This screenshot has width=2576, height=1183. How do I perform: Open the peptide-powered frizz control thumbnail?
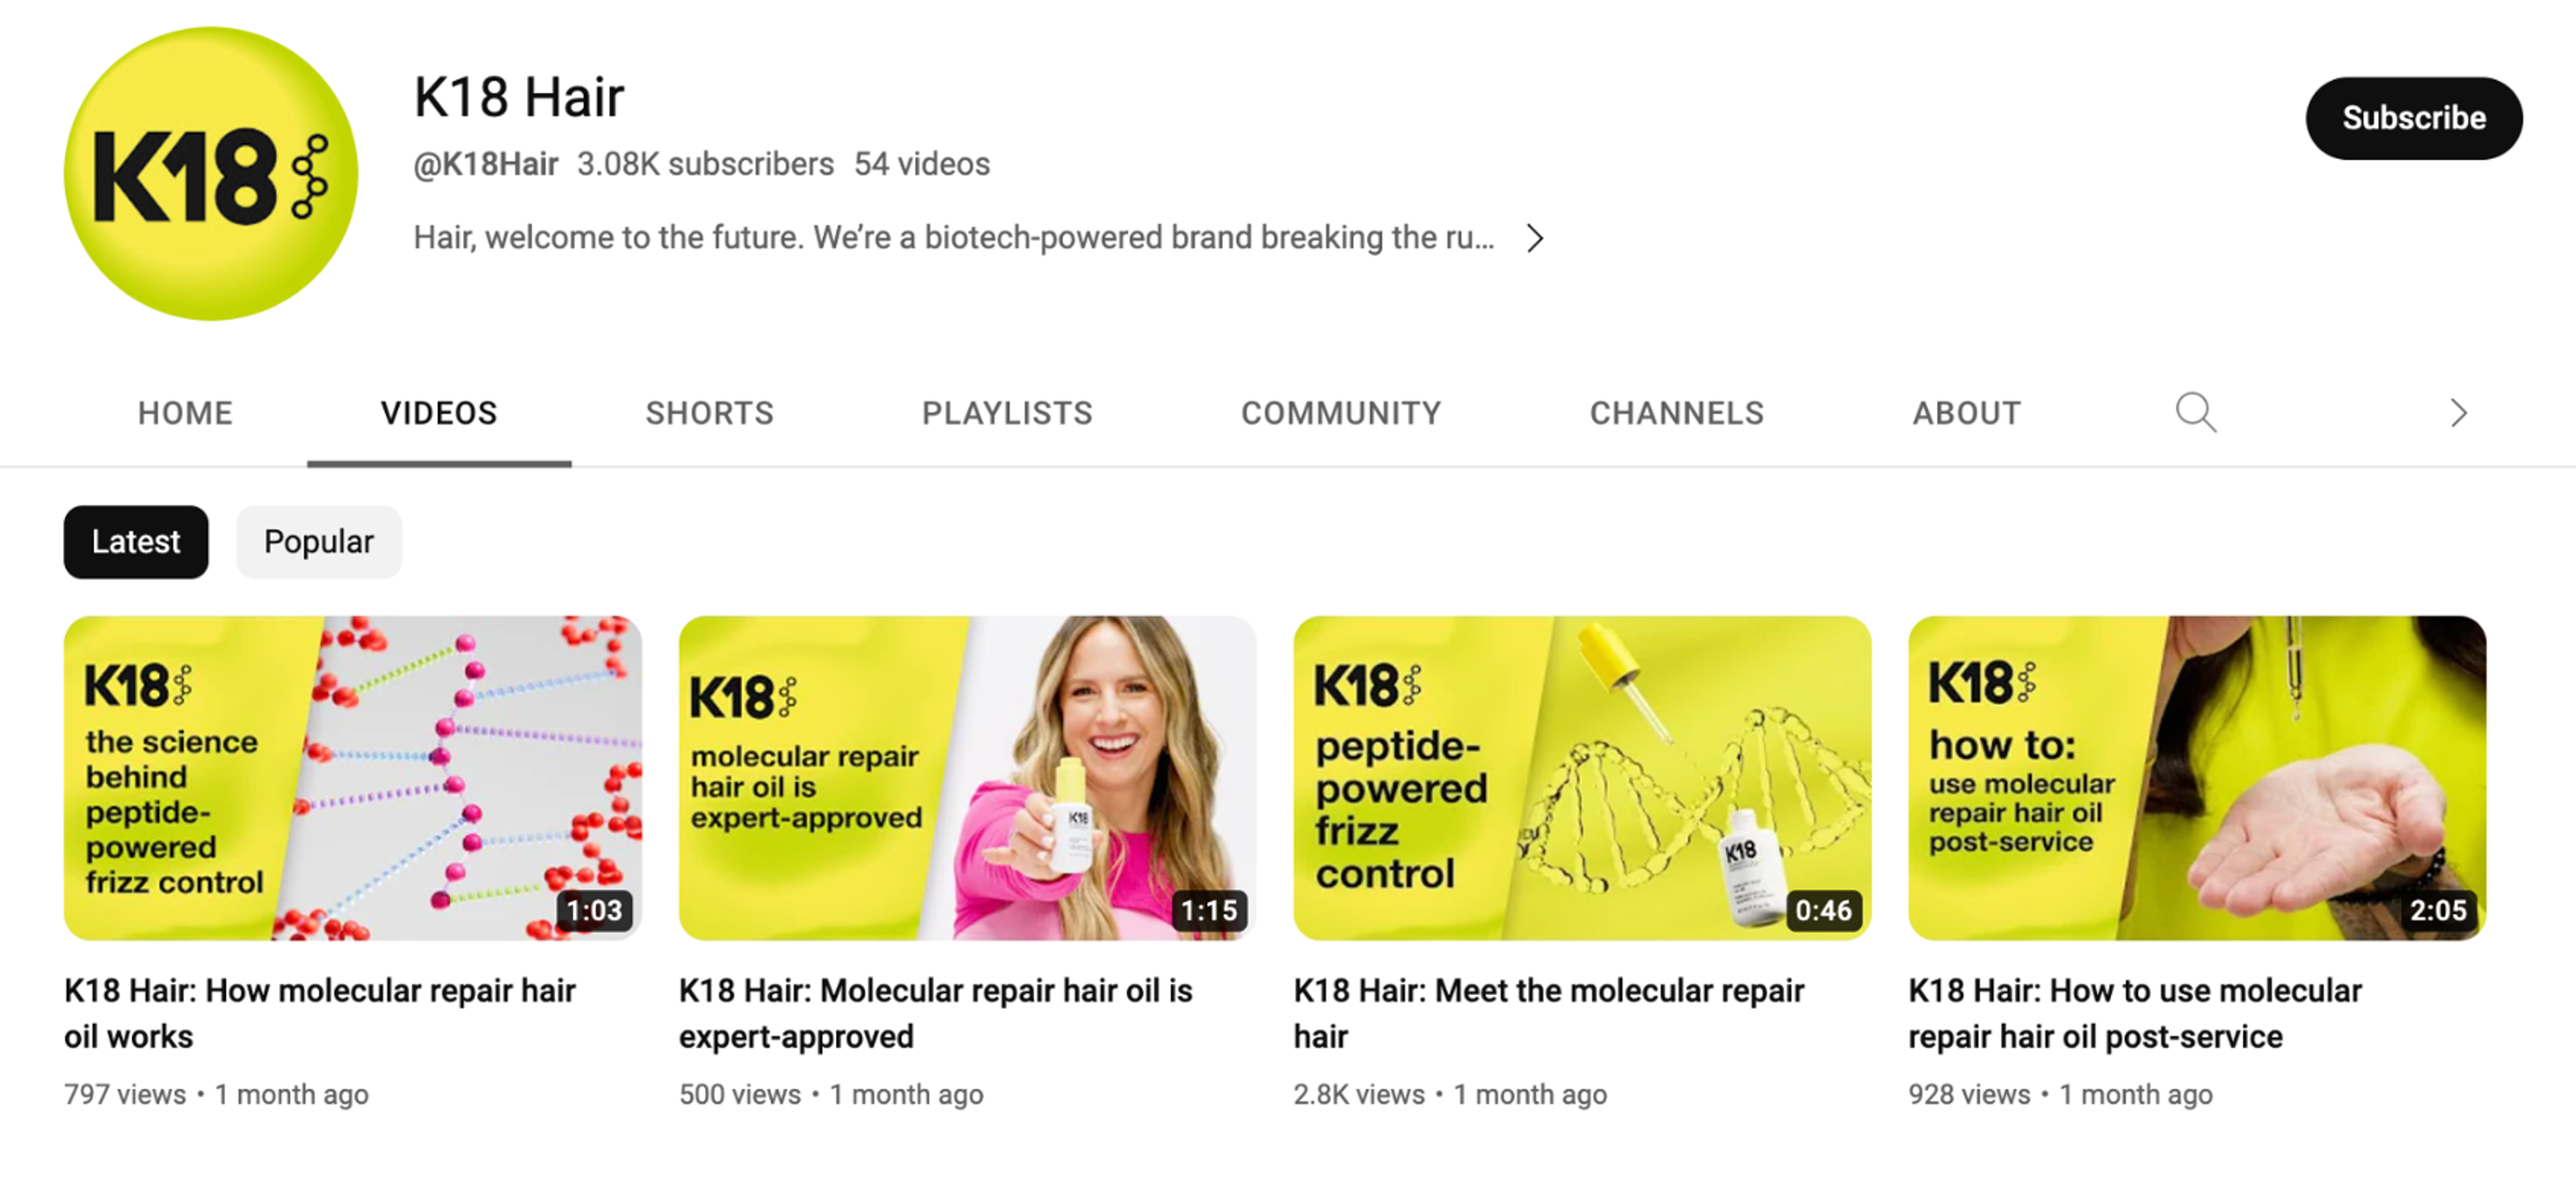1582,777
